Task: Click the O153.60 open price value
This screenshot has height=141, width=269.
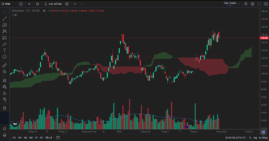Action: coord(53,11)
